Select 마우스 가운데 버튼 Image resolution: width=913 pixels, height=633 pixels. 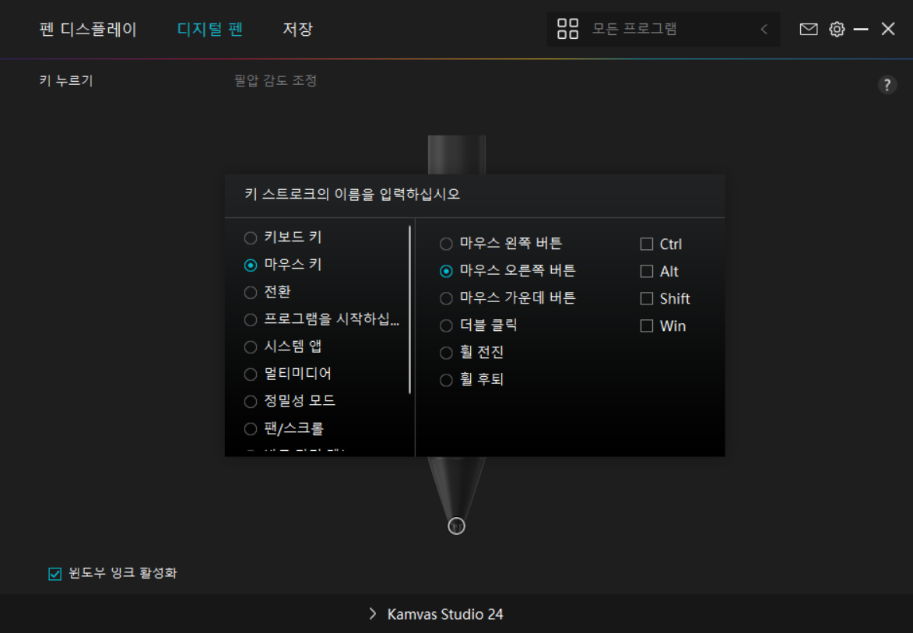(x=446, y=297)
